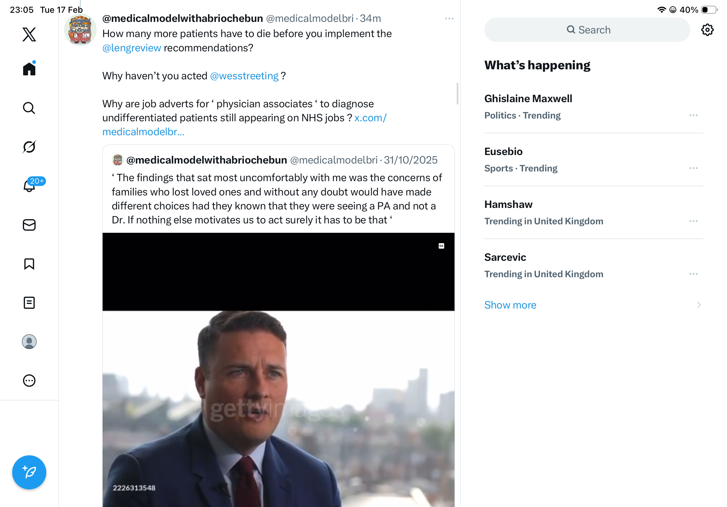Open Grok from the sidebar
Image resolution: width=727 pixels, height=507 pixels.
click(x=29, y=147)
